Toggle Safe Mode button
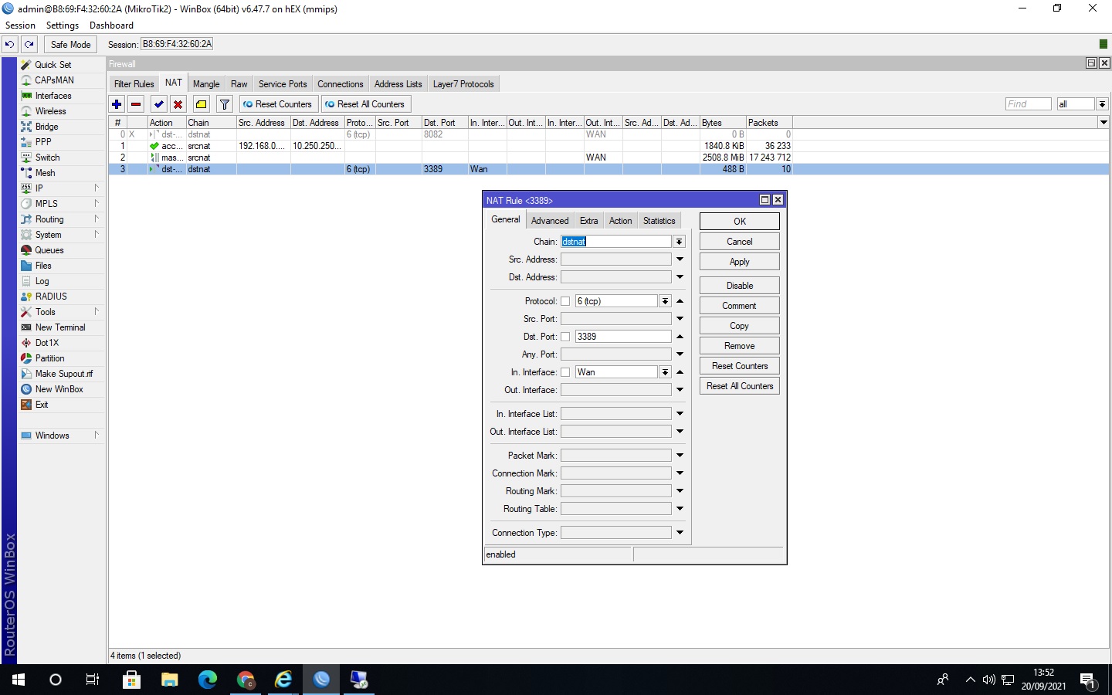 (70, 44)
